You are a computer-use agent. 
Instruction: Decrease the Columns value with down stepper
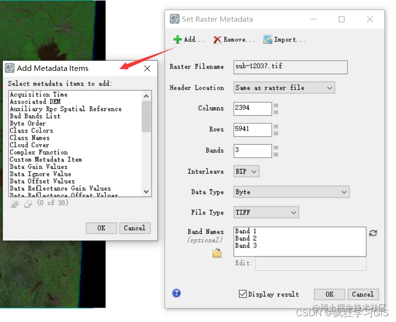coord(276,112)
